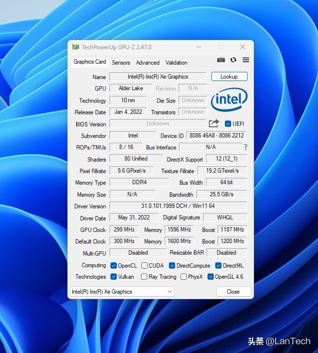Click the Driver Version field

(178, 206)
